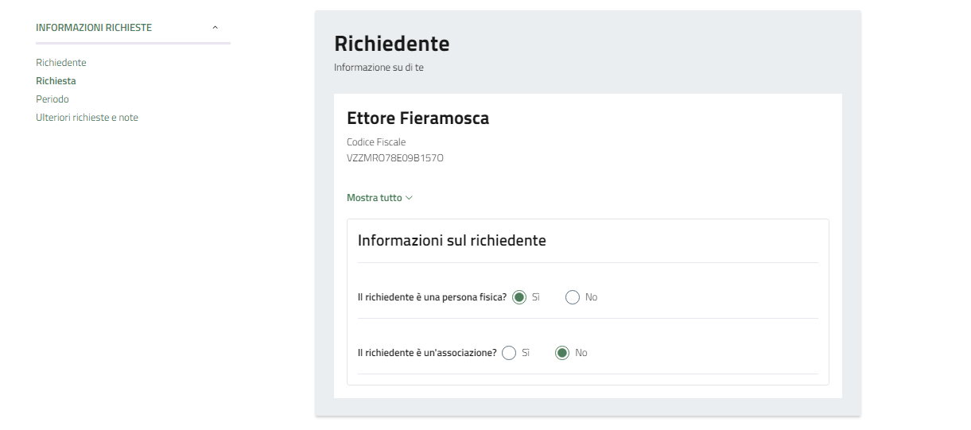The height and width of the screenshot is (430, 971).
Task: Choose No for associazione question
Action: pyautogui.click(x=562, y=353)
